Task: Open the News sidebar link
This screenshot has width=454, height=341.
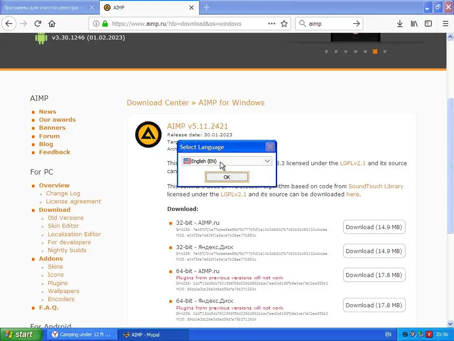Action: (x=47, y=111)
